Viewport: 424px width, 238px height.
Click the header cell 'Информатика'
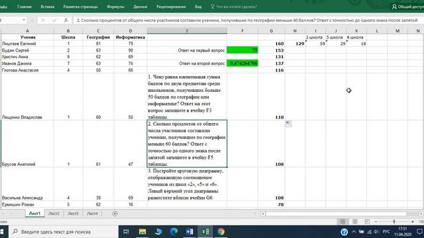[131, 37]
